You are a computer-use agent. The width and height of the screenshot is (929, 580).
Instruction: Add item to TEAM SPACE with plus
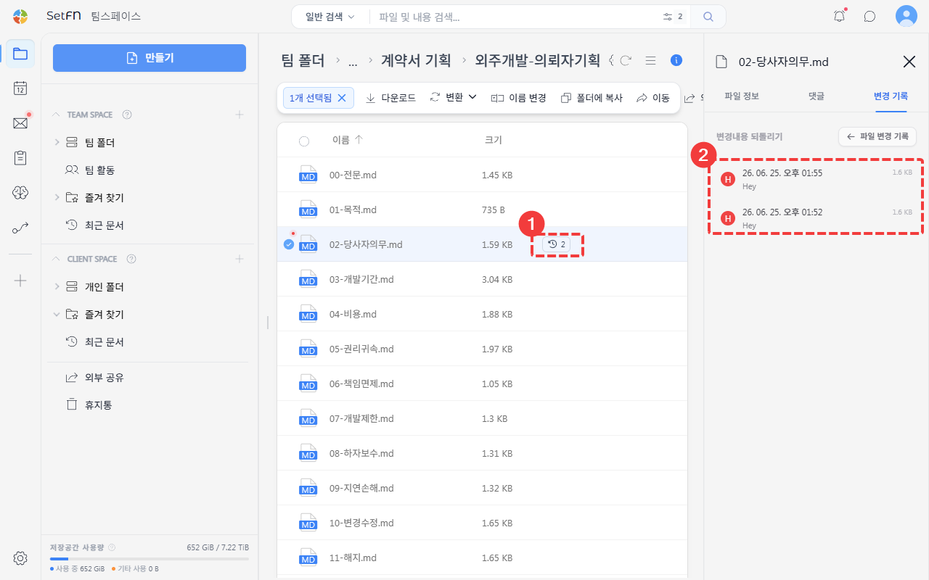pyautogui.click(x=240, y=115)
